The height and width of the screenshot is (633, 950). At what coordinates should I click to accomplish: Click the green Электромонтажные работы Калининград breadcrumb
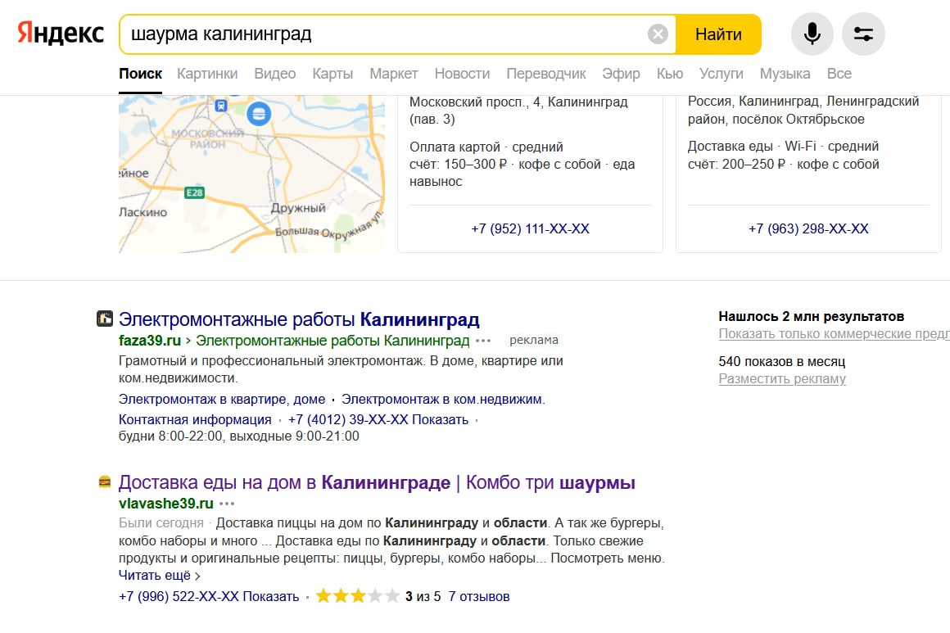coord(332,341)
